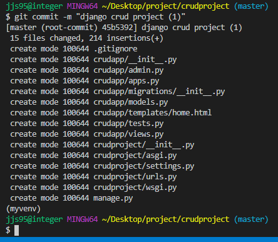Click the '15 files changed, 214 insertions(+)' line
This screenshot has height=242, width=278.
[86, 38]
